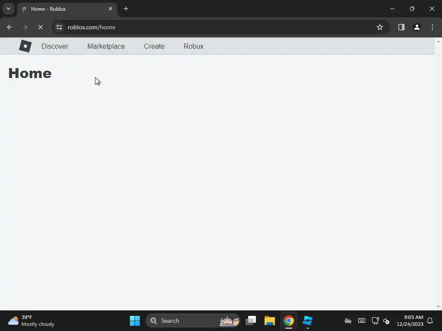Click the muted volume tray icon

pyautogui.click(x=386, y=321)
